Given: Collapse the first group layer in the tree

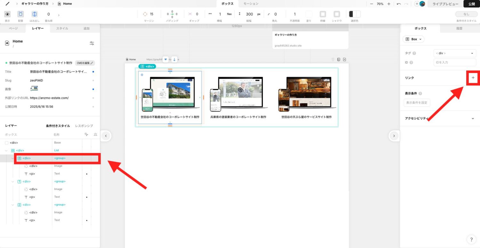Looking at the screenshot, I should coord(13,158).
